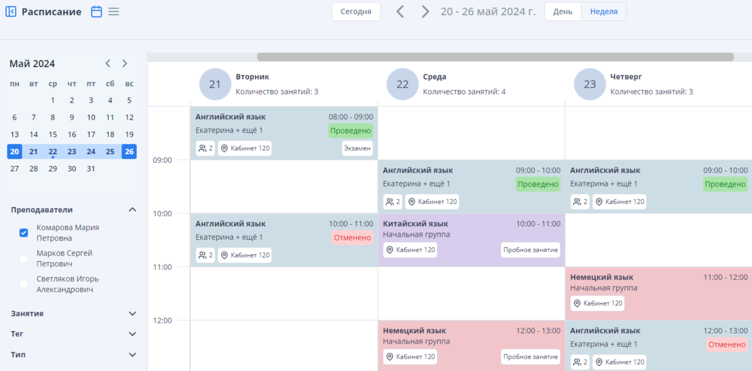Click the hamburger list icon next to the calendar
This screenshot has width=752, height=371.
click(113, 11)
